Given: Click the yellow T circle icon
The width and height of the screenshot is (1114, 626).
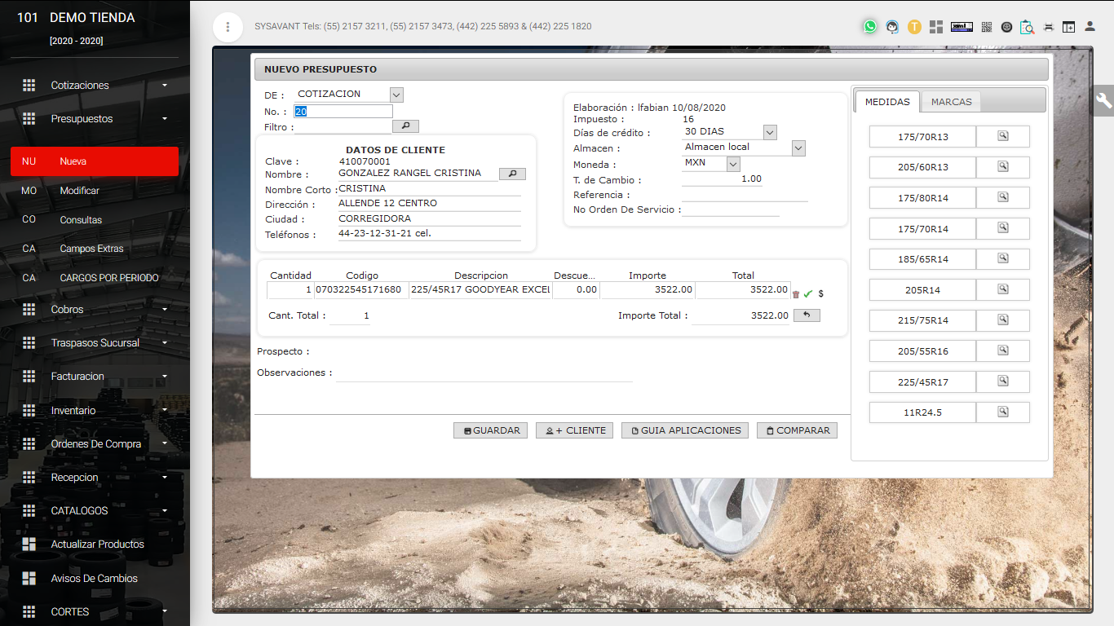Looking at the screenshot, I should point(914,27).
